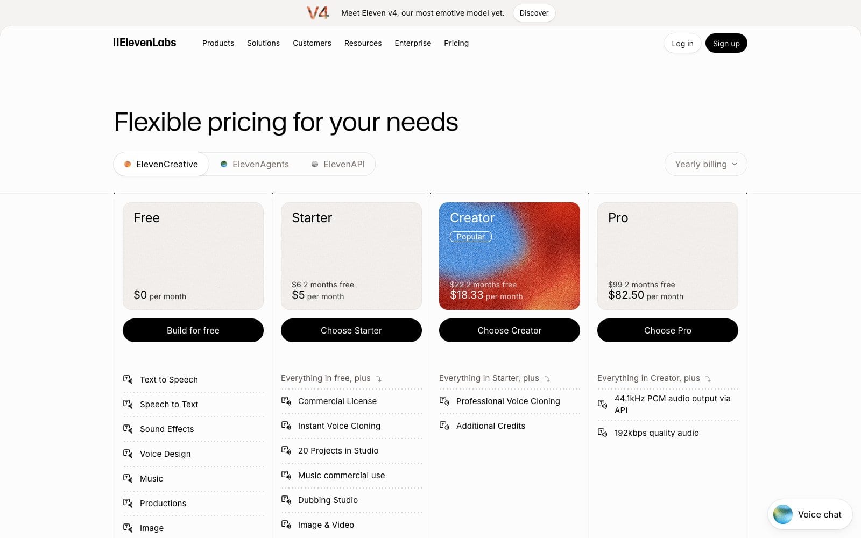
Task: Click the Choose Starter button
Action: pos(351,330)
